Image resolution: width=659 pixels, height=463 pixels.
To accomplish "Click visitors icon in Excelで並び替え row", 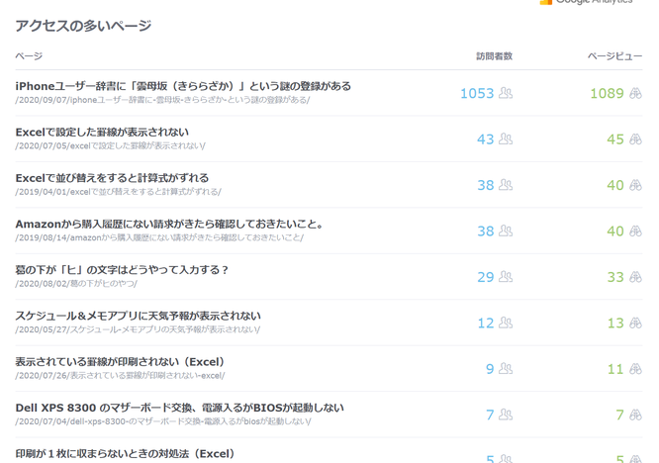I will (x=506, y=185).
